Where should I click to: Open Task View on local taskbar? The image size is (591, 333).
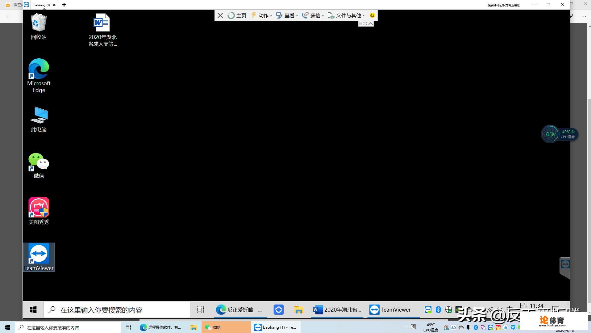click(x=128, y=327)
